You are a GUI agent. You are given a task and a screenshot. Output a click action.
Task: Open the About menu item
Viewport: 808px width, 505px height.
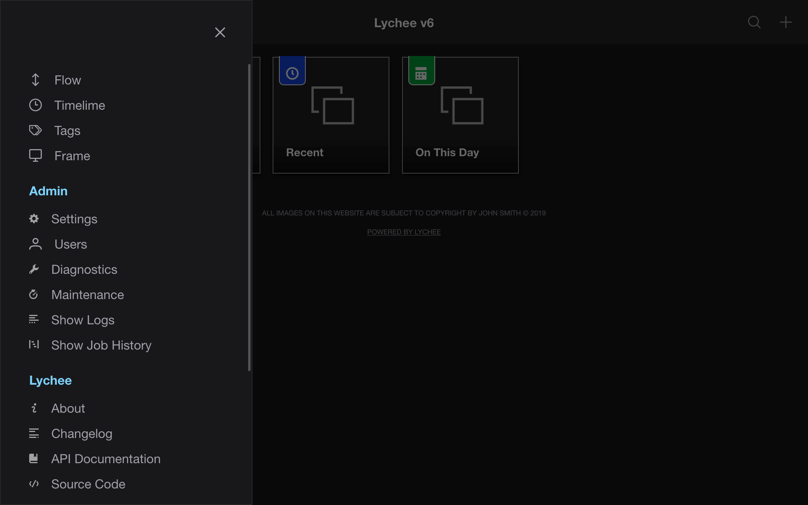[68, 408]
